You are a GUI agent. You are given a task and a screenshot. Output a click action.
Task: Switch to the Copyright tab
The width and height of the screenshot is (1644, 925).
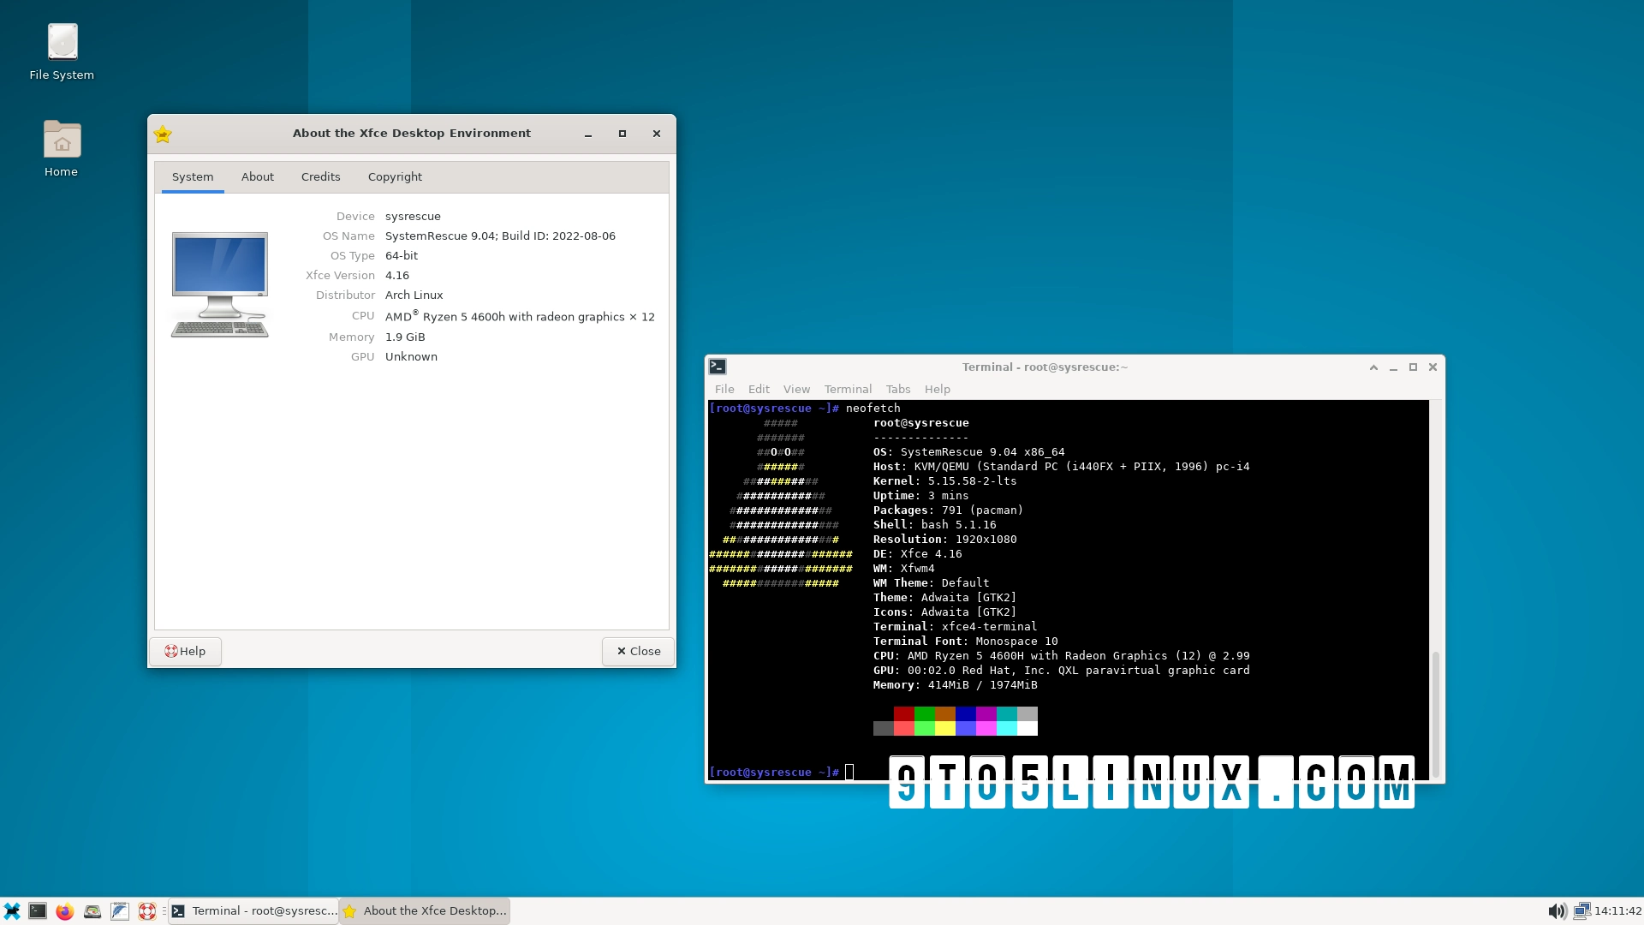point(395,176)
